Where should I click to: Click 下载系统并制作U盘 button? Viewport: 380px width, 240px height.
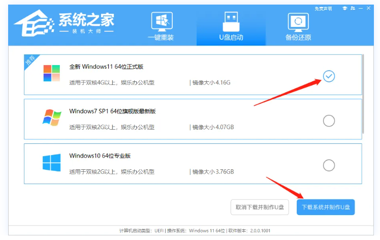[326, 207]
